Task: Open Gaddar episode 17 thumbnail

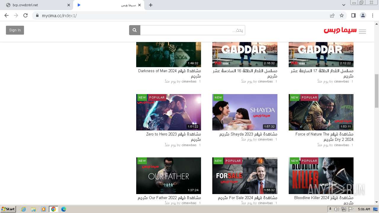Action: (x=321, y=54)
